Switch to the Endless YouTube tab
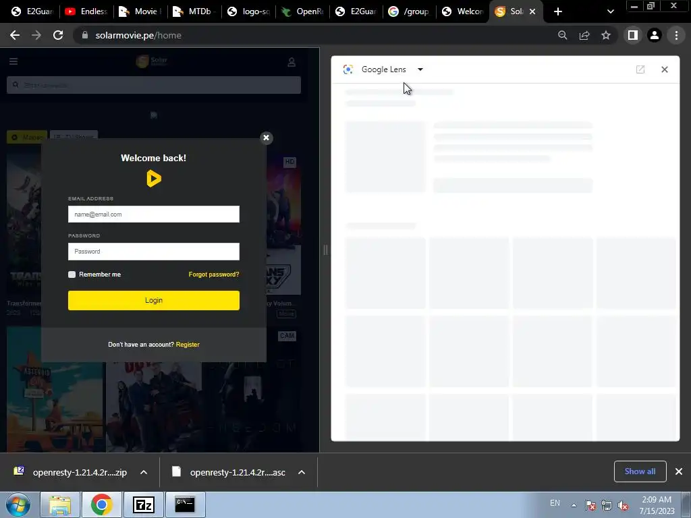 [86, 11]
